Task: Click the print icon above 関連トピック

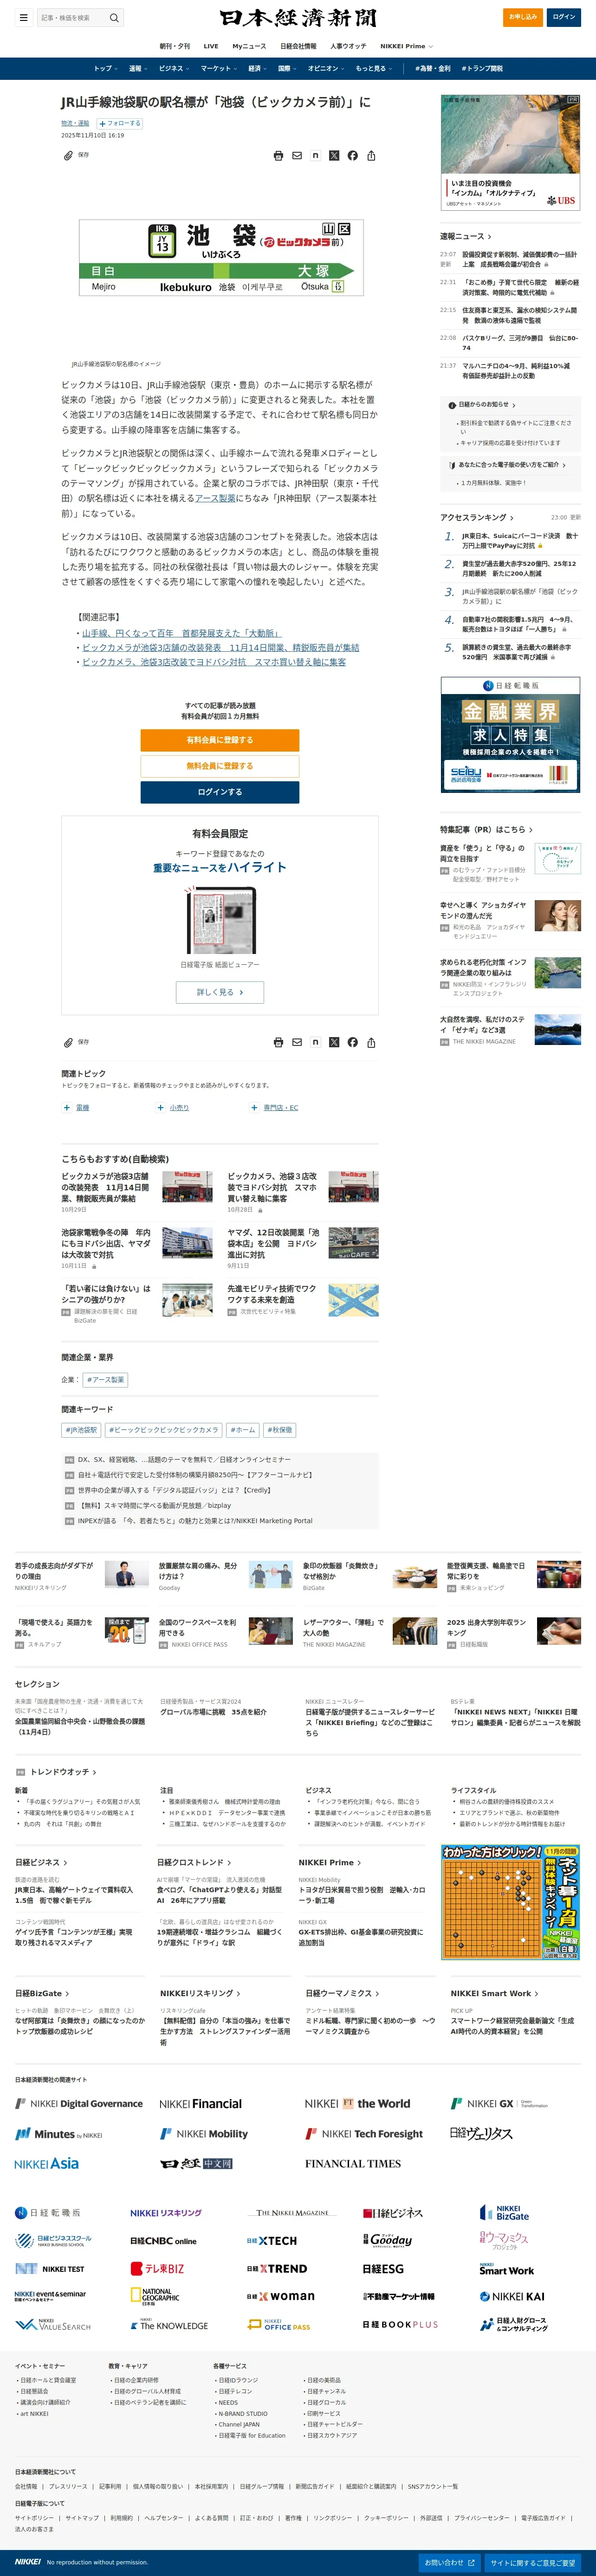Action: pyautogui.click(x=278, y=1042)
